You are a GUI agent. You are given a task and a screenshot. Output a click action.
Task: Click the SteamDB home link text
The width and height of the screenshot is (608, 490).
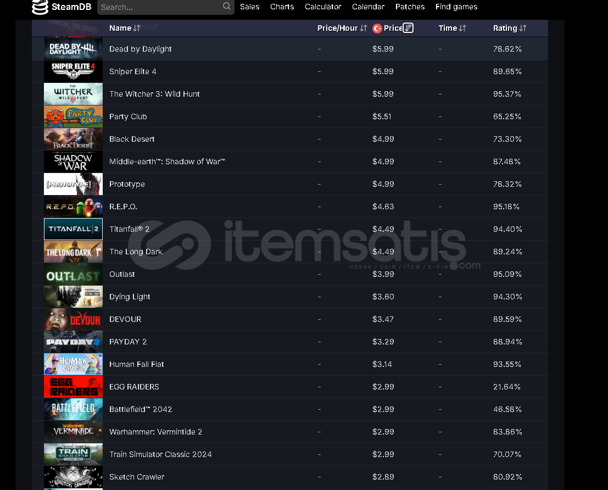71,7
